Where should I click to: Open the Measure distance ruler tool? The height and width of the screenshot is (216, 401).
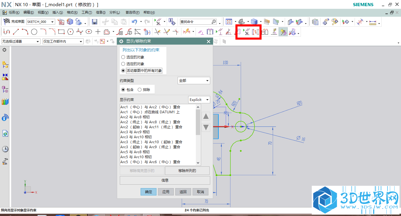point(373,22)
